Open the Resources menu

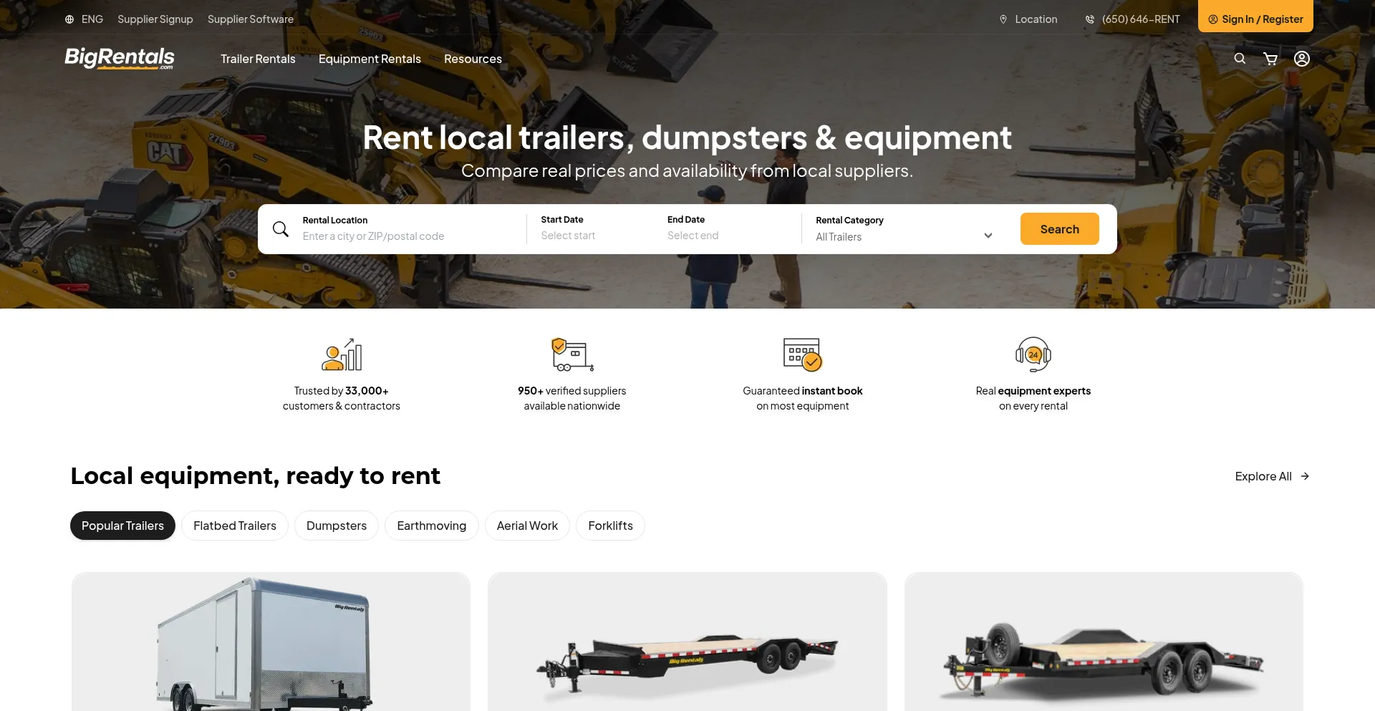pyautogui.click(x=473, y=59)
